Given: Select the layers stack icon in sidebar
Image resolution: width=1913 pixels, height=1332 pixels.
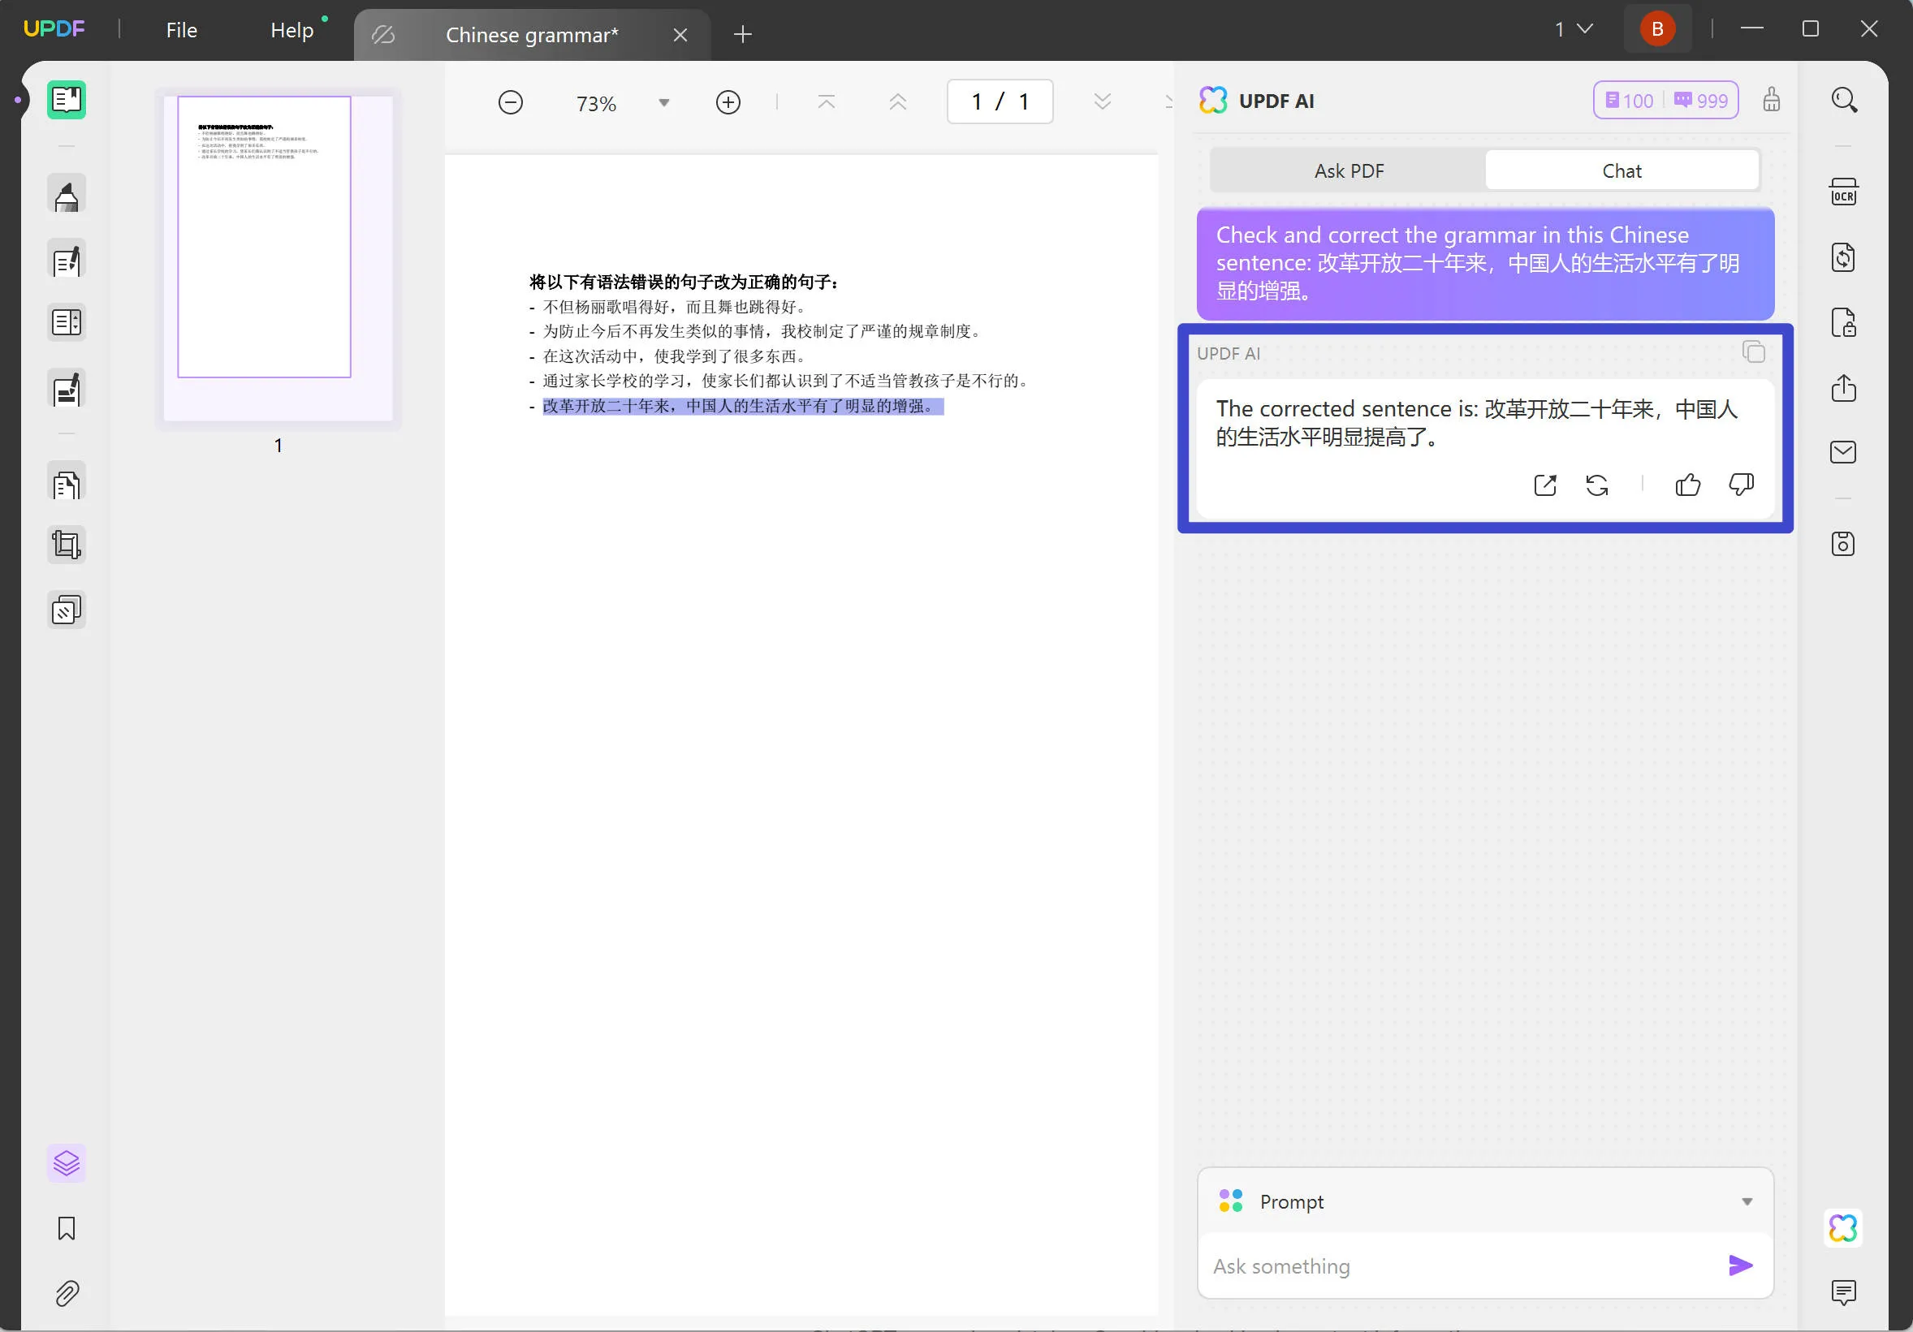Looking at the screenshot, I should click(x=67, y=1162).
